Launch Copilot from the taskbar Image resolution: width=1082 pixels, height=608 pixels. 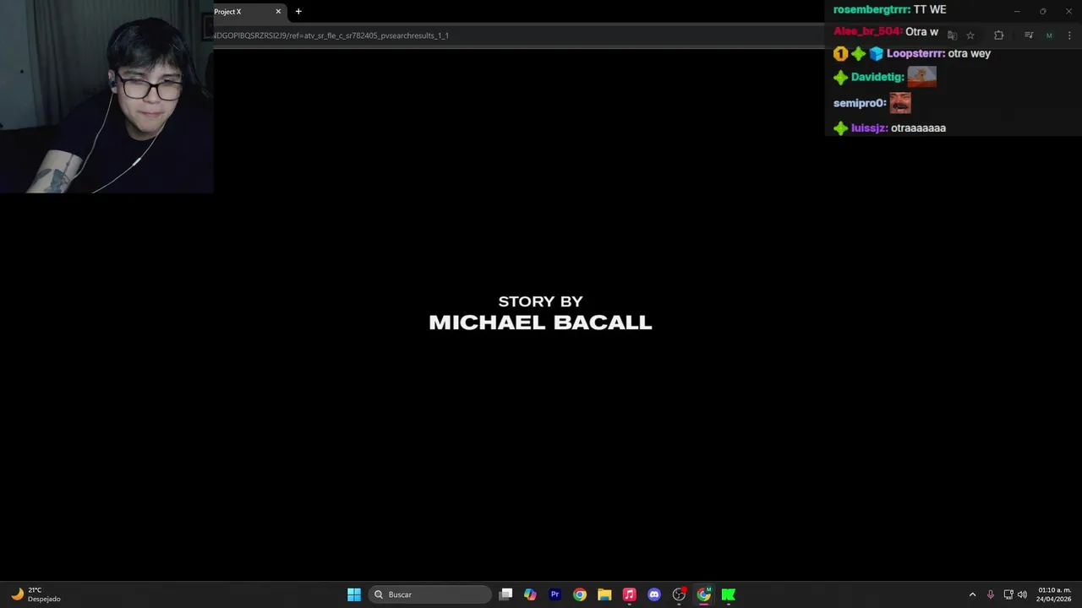coord(530,594)
